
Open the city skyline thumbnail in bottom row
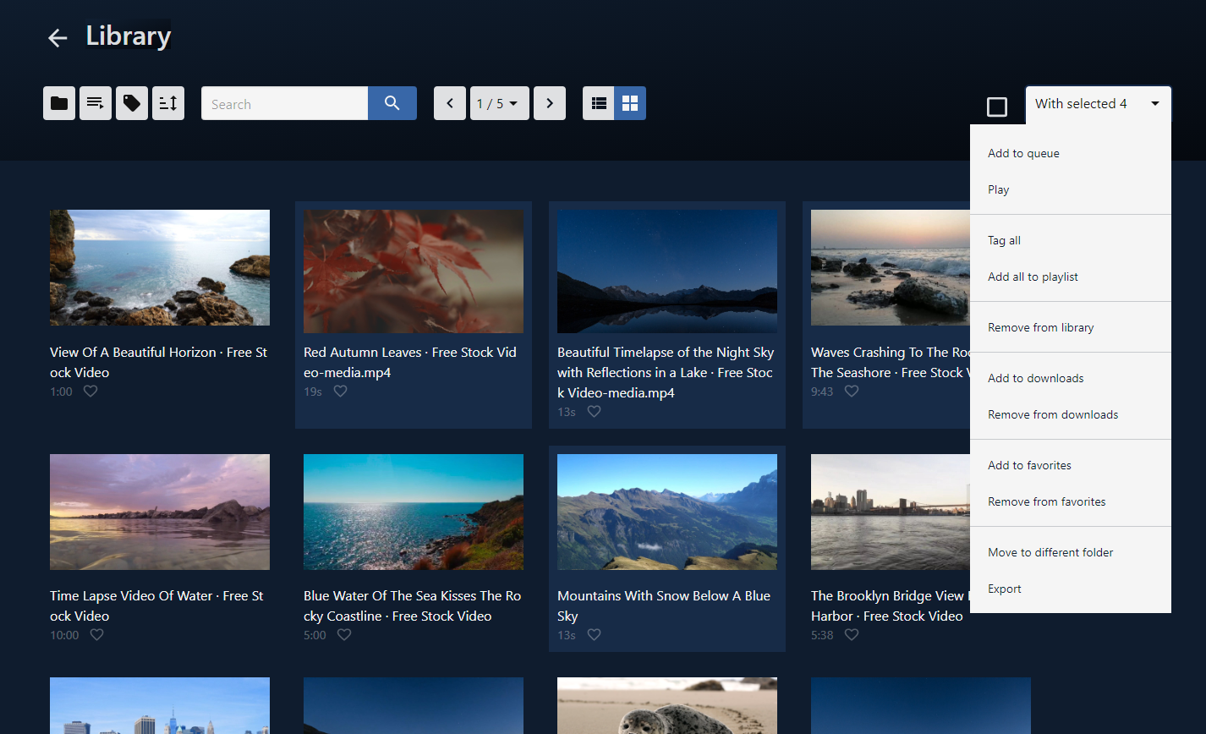(160, 705)
